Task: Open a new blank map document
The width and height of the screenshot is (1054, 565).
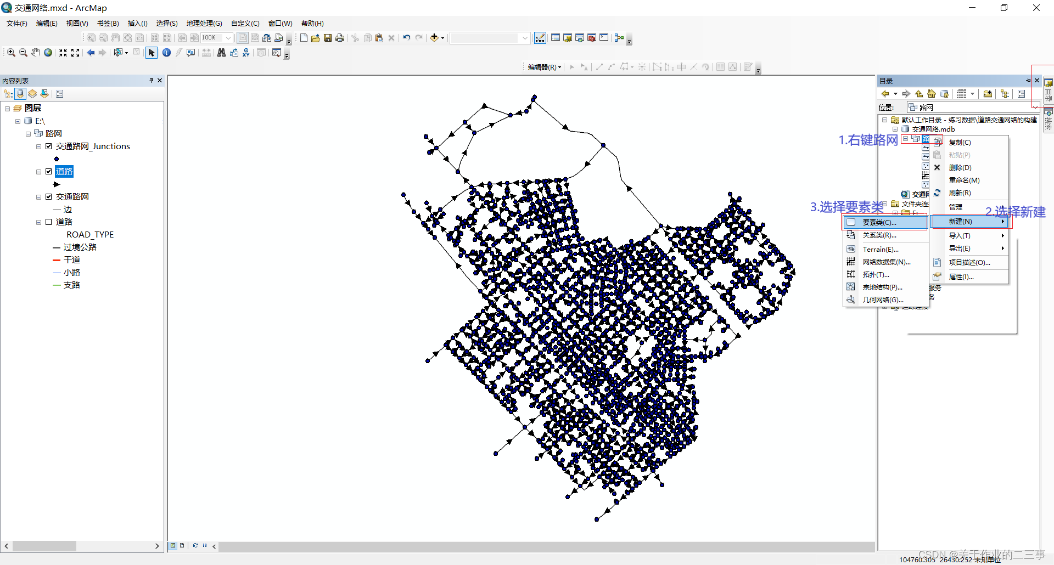Action: 304,38
